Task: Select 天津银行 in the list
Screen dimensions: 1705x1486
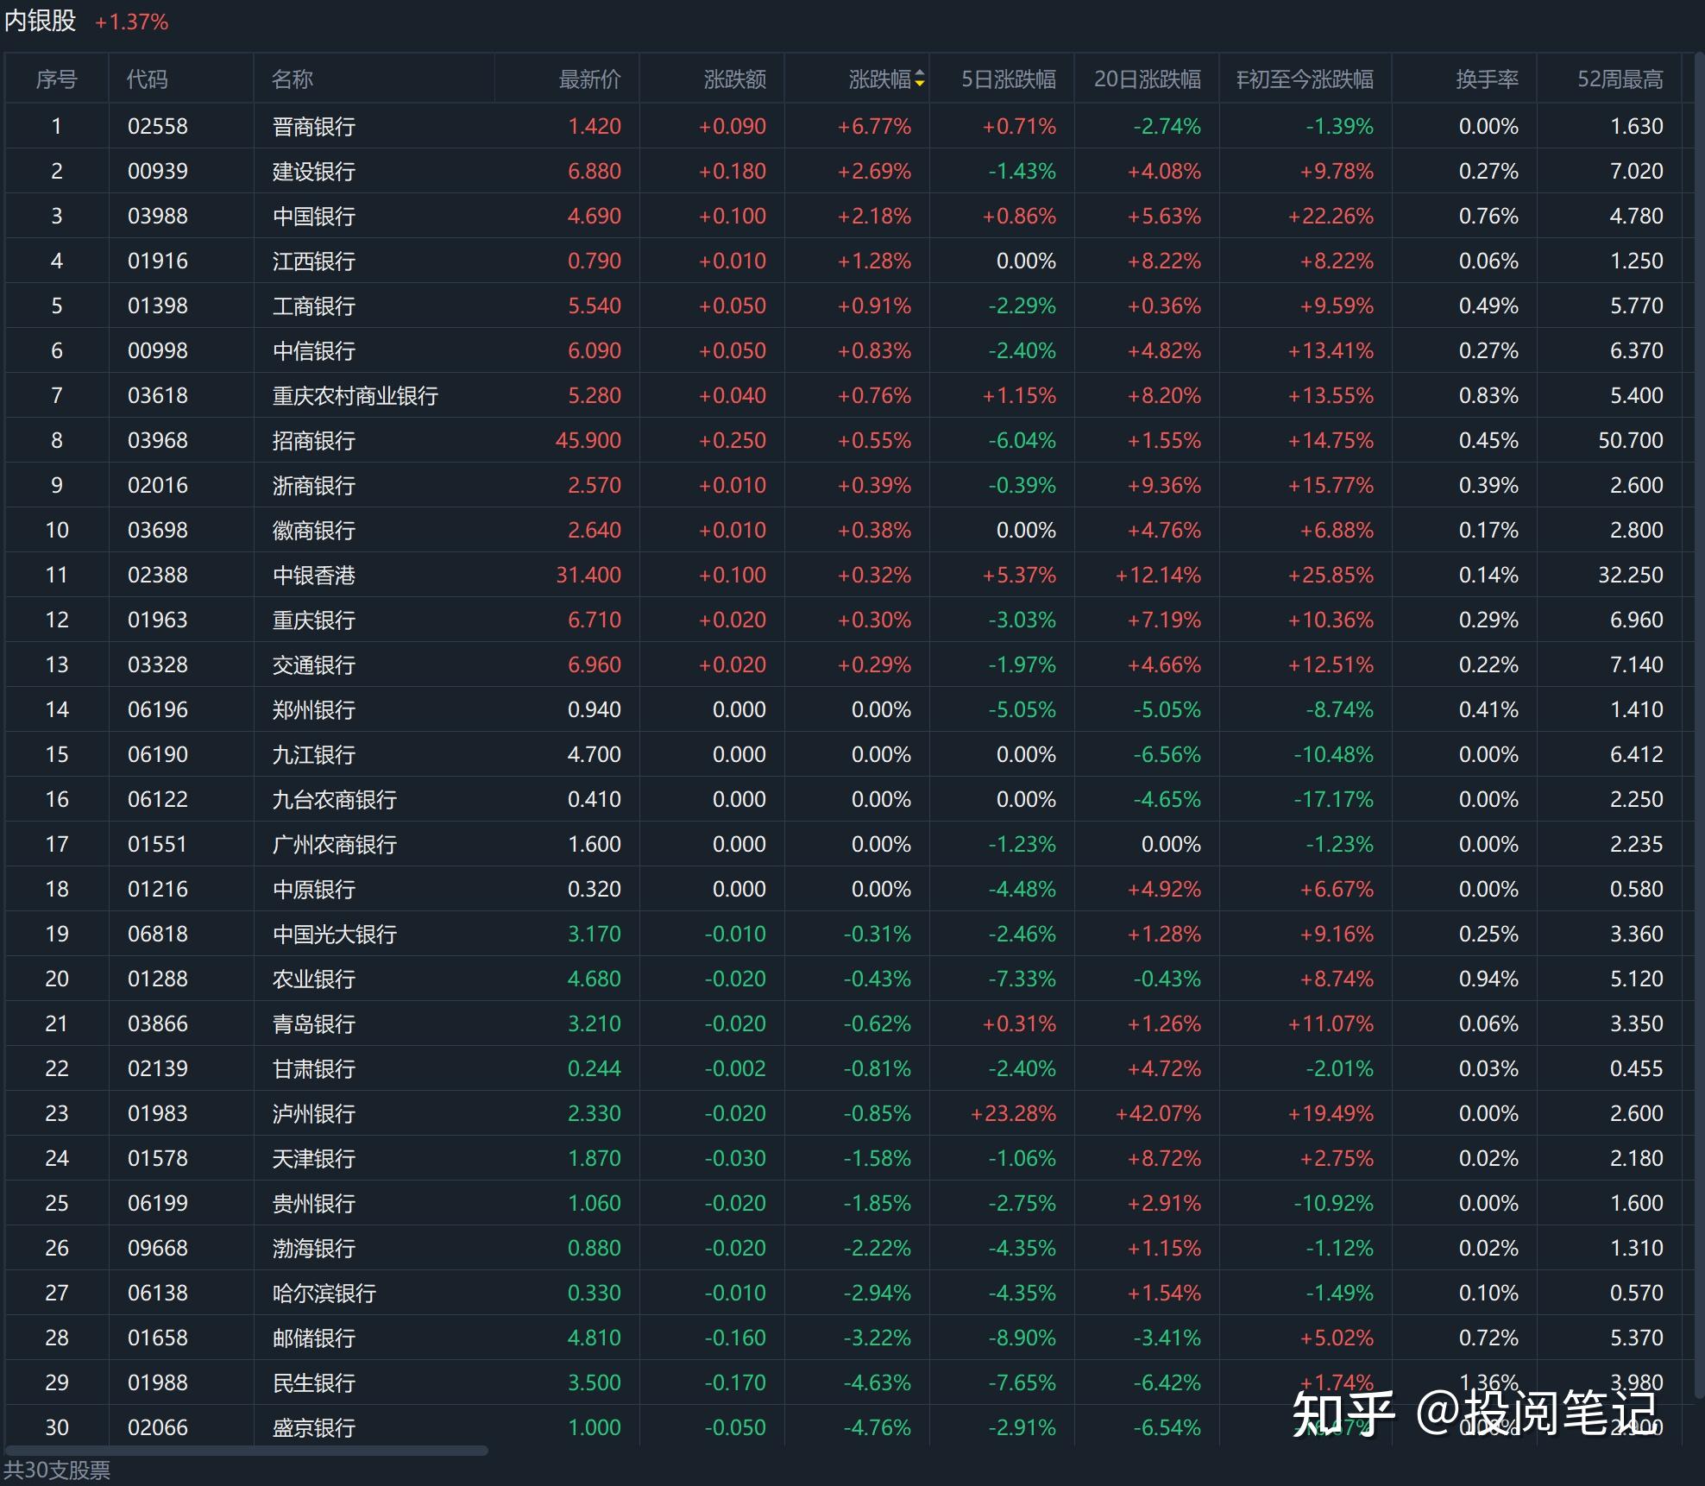Action: [x=314, y=1159]
